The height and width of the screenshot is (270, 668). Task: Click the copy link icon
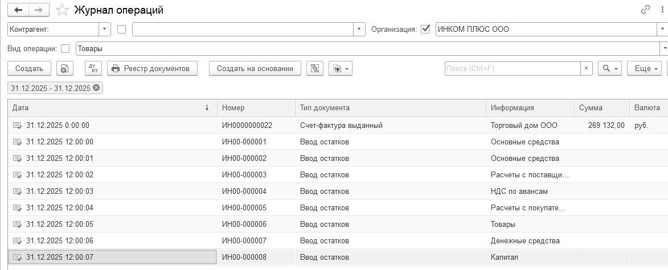coord(645,10)
